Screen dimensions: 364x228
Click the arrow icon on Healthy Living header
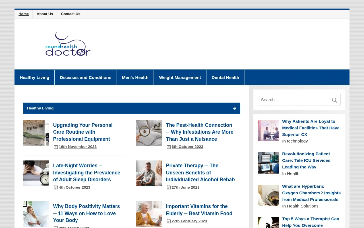(x=234, y=108)
